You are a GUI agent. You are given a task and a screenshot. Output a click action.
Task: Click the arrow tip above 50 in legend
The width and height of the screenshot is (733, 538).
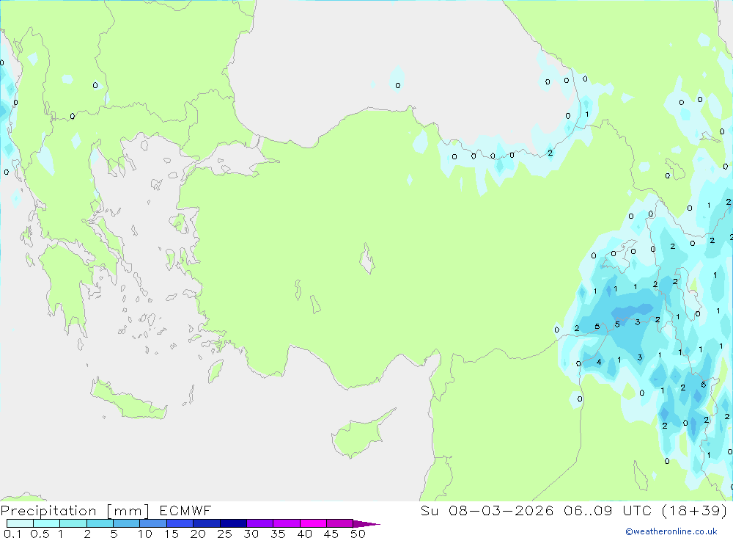[366, 524]
